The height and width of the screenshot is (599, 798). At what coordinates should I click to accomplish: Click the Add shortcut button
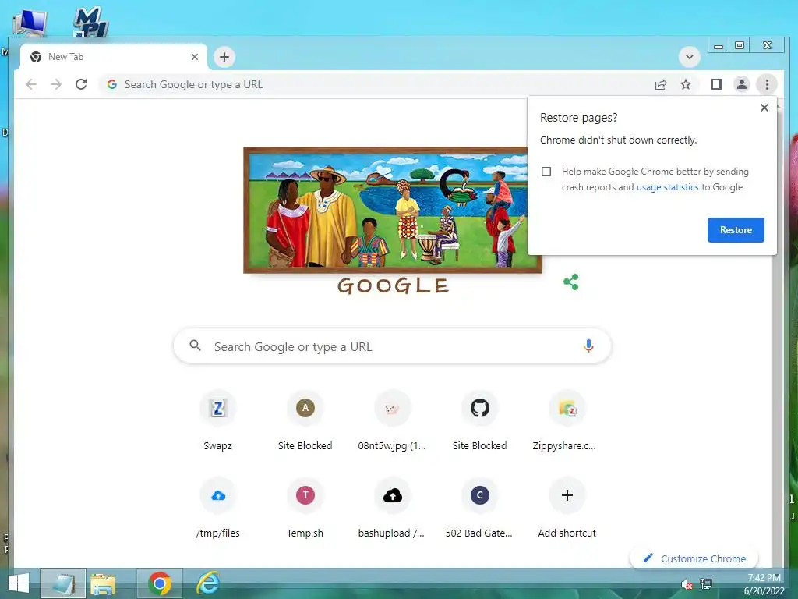tap(567, 509)
